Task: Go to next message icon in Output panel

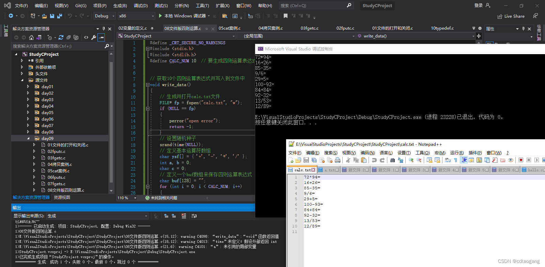Action: pos(174,216)
